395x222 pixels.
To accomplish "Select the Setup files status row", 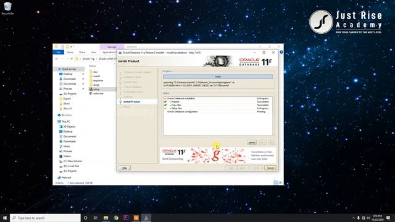I will [x=218, y=109].
